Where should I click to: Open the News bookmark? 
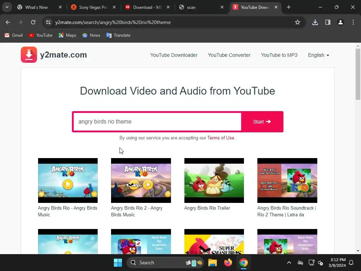pyautogui.click(x=91, y=35)
